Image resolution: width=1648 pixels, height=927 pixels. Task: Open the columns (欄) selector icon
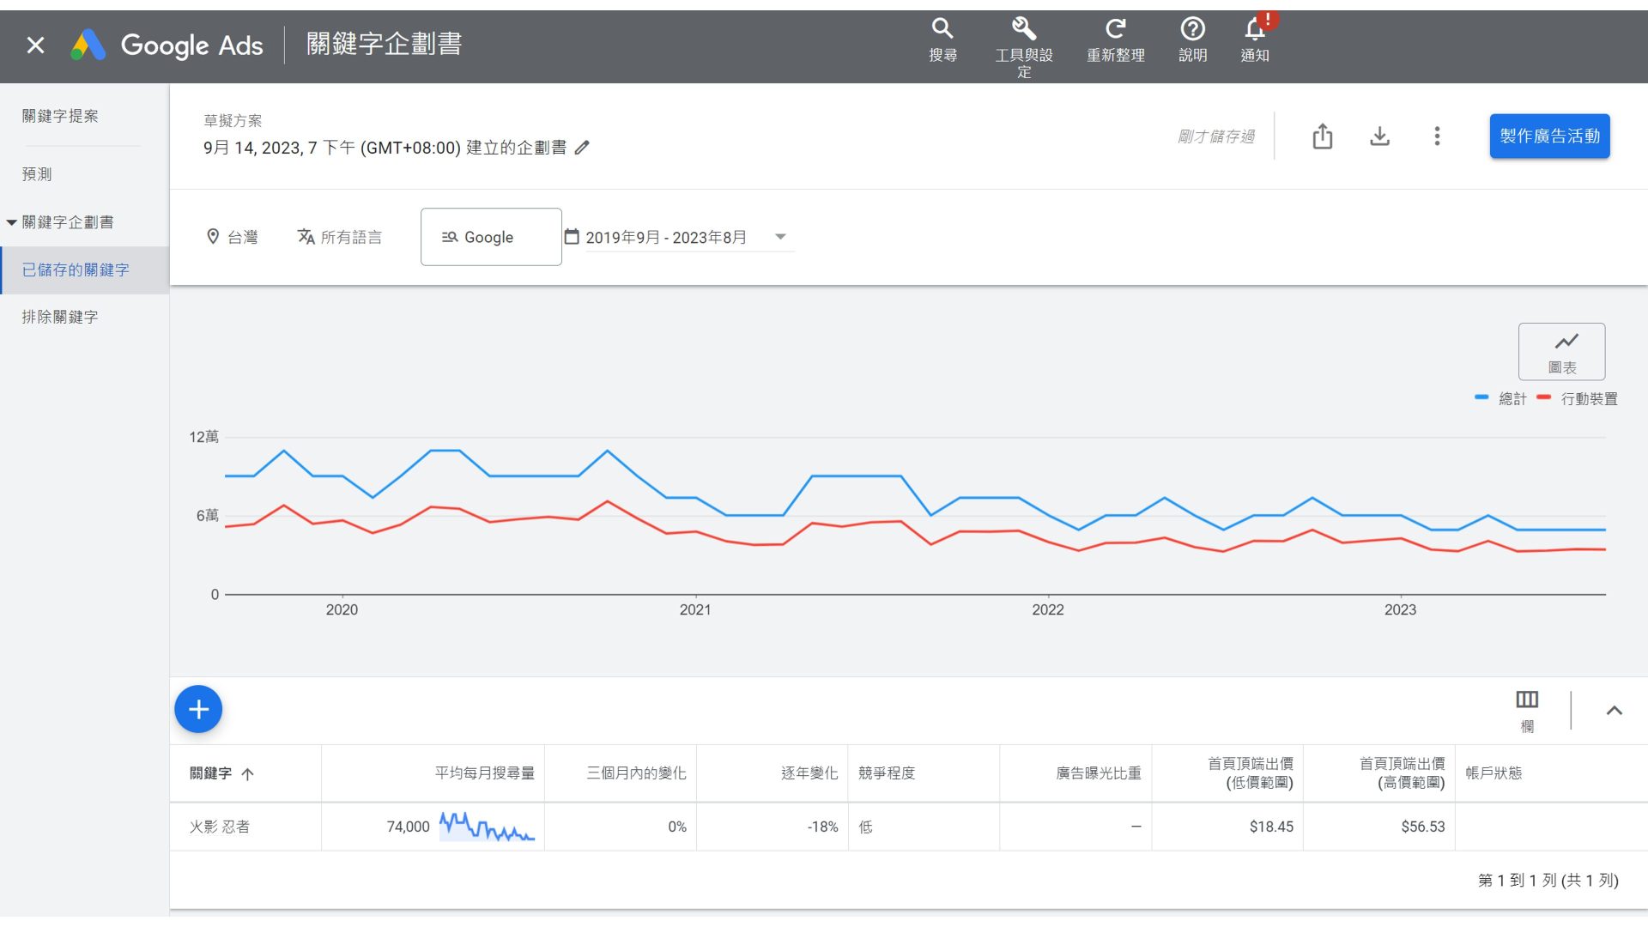[x=1527, y=700]
